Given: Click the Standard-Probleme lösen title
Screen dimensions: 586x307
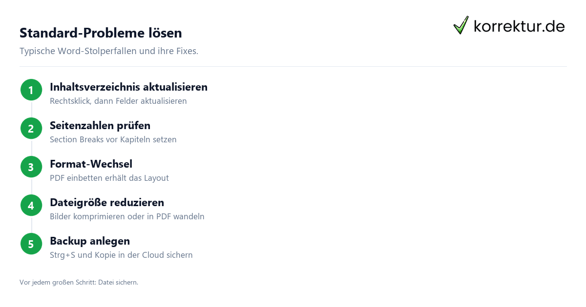Looking at the screenshot, I should [101, 33].
